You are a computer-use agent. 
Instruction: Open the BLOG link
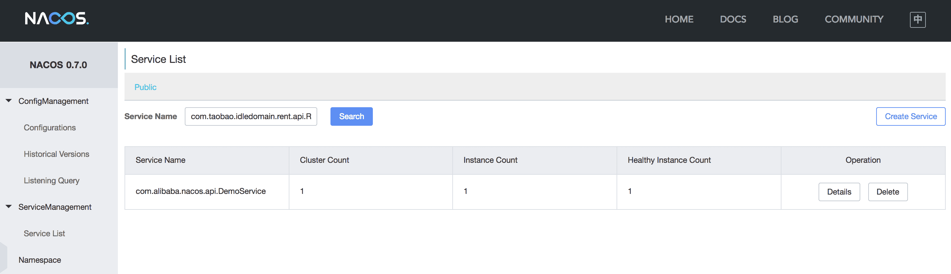785,19
